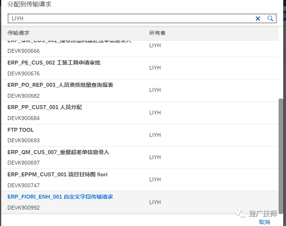The height and width of the screenshot is (226, 286).
Task: Click the 传输请求 column header
Action: click(18, 33)
